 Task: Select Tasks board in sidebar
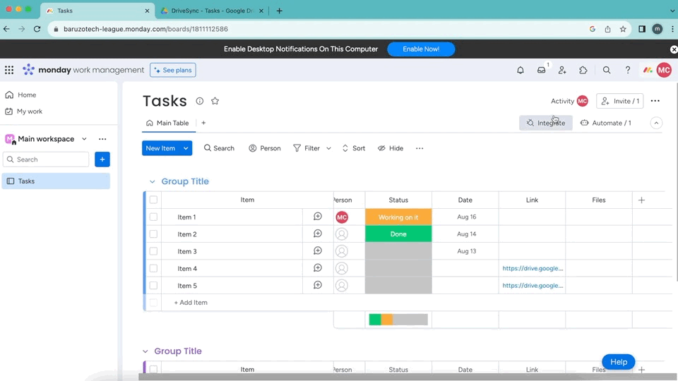[56, 181]
